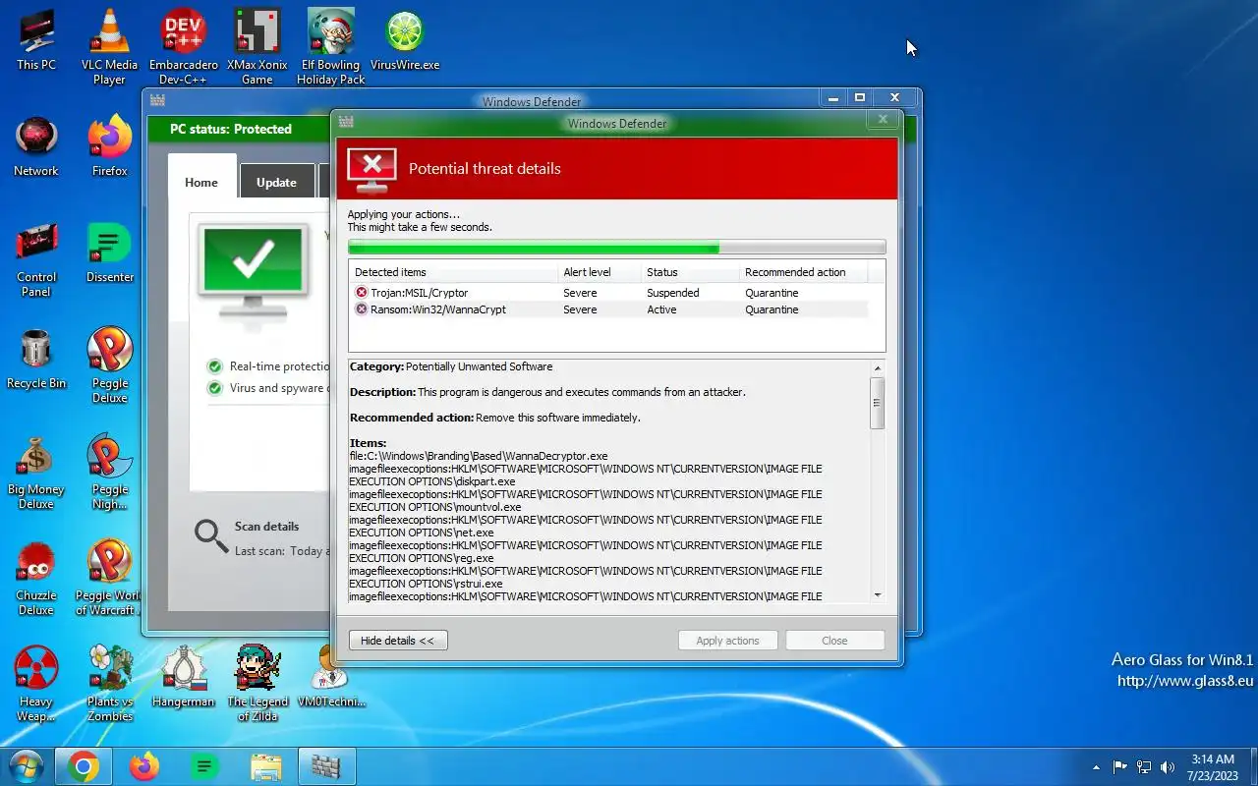Image resolution: width=1258 pixels, height=786 pixels.
Task: Open This PC desktop icon
Action: [36, 39]
